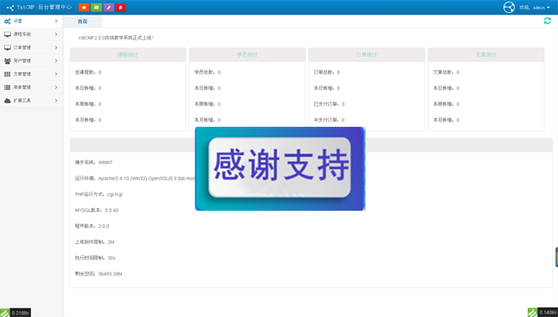
Task: Expand the 订单管理 menu chevron
Action: pos(56,48)
